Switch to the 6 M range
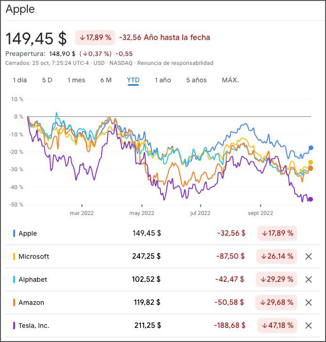 (x=106, y=80)
